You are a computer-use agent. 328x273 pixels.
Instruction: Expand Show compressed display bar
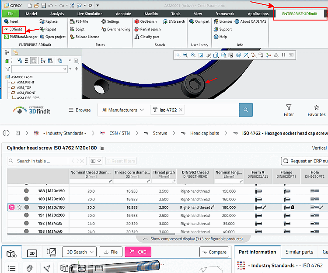(193, 239)
